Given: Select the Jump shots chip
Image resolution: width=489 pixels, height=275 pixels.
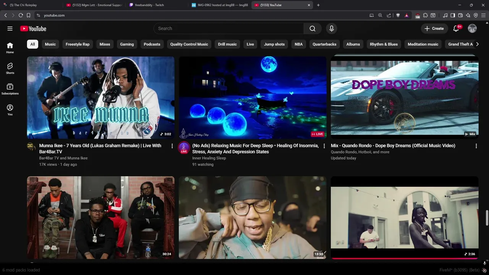Looking at the screenshot, I should [x=274, y=44].
